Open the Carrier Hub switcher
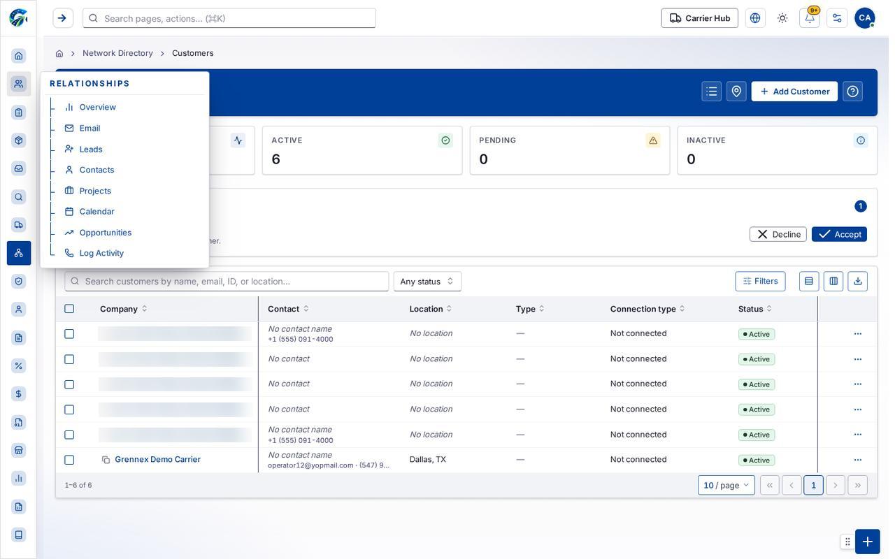895x559 pixels. coord(700,18)
